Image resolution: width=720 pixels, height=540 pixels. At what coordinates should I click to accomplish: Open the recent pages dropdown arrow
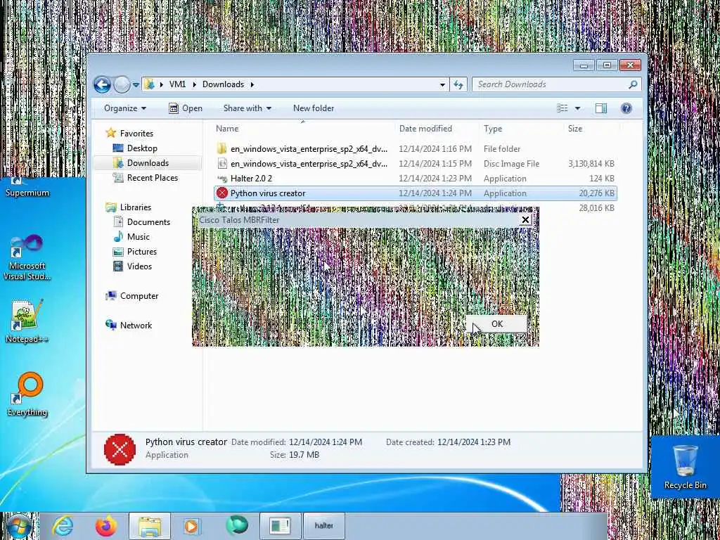[x=136, y=85]
